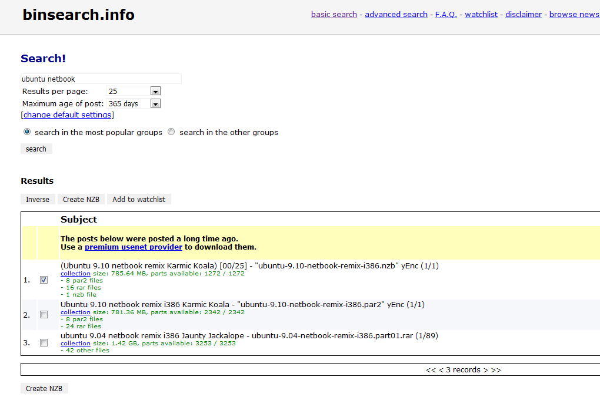
Task: Click the search button
Action: 36,149
